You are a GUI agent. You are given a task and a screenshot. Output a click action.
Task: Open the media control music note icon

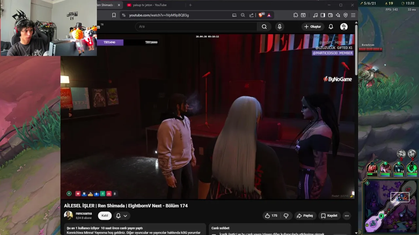coord(315,15)
